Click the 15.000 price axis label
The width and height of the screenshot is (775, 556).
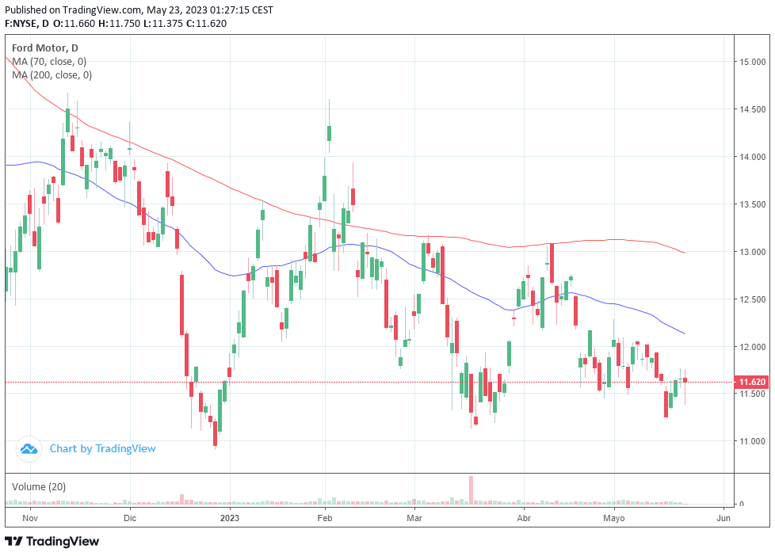(752, 62)
